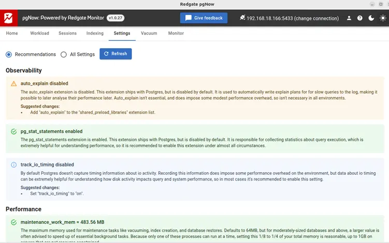This screenshot has width=389, height=243.
Task: Click the connection plug icon
Action: pyautogui.click(x=242, y=18)
